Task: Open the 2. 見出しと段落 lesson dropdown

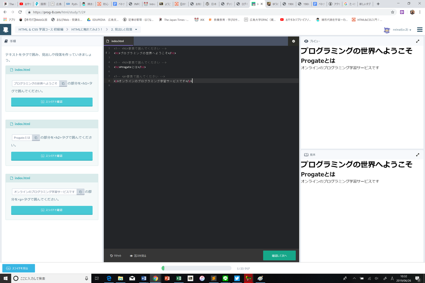Action: coord(124,29)
